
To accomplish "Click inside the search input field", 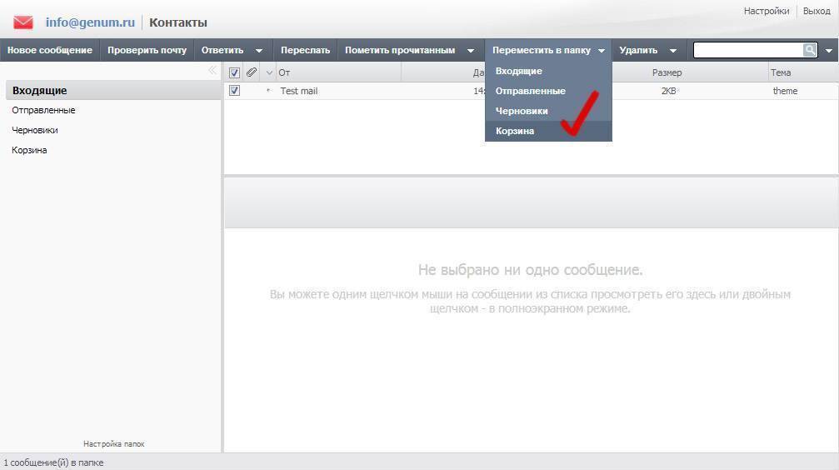I will 747,51.
